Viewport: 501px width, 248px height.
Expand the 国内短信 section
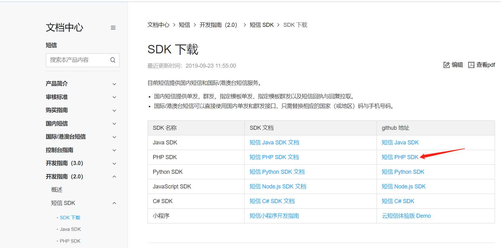(x=114, y=124)
